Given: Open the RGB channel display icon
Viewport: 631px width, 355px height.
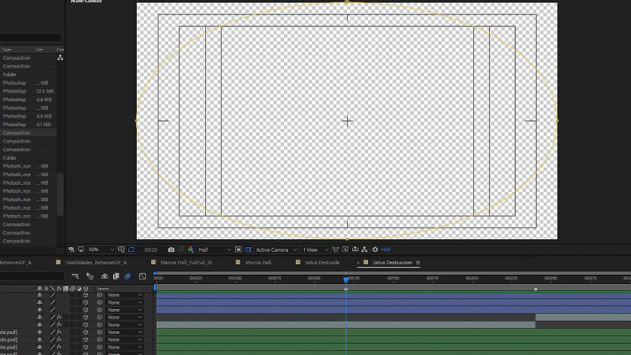Looking at the screenshot, I should (191, 250).
